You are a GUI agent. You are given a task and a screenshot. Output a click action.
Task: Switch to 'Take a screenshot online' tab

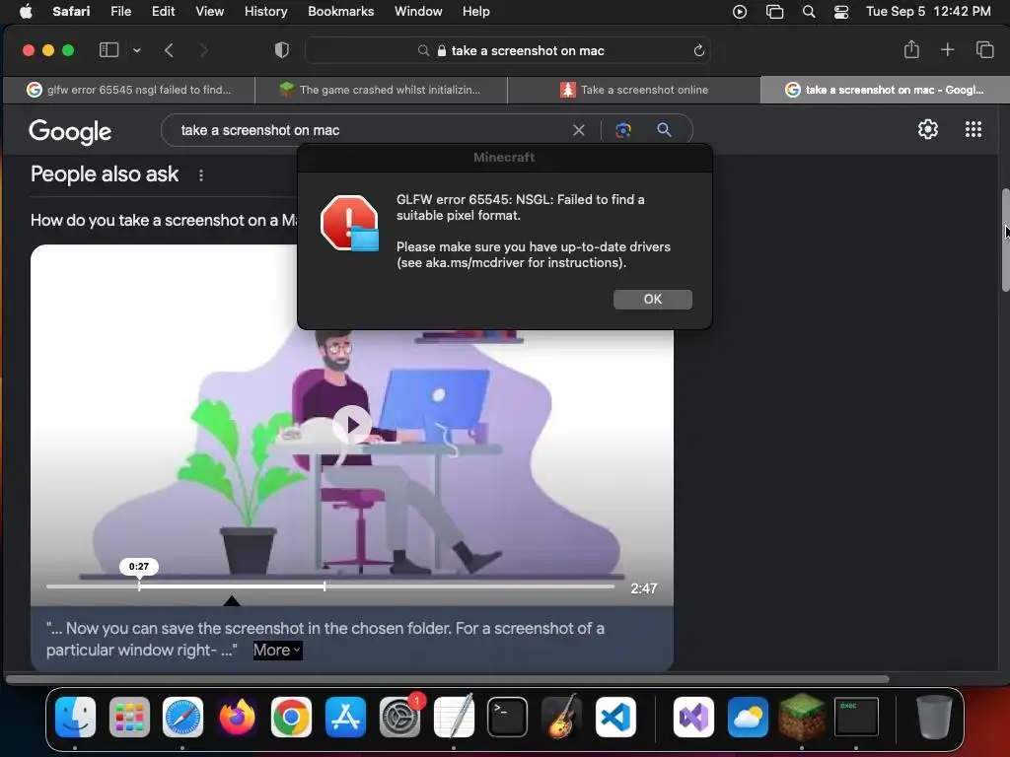coord(634,90)
